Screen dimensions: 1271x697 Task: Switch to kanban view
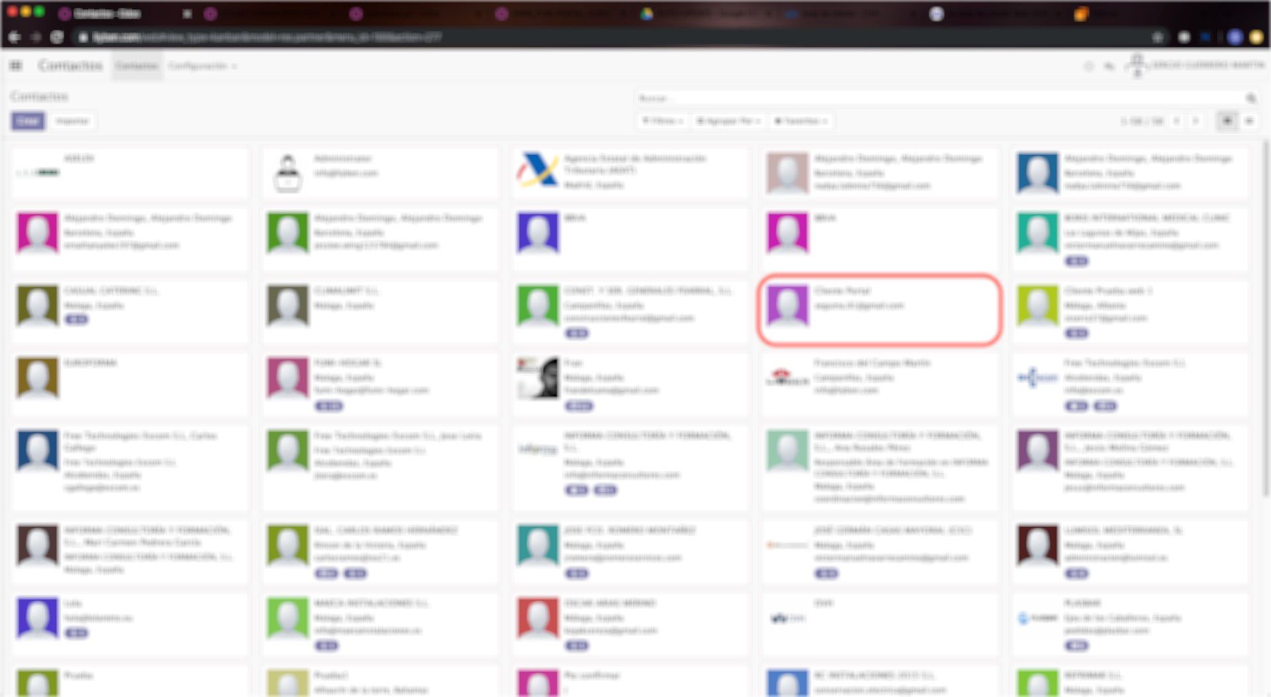pyautogui.click(x=1227, y=121)
